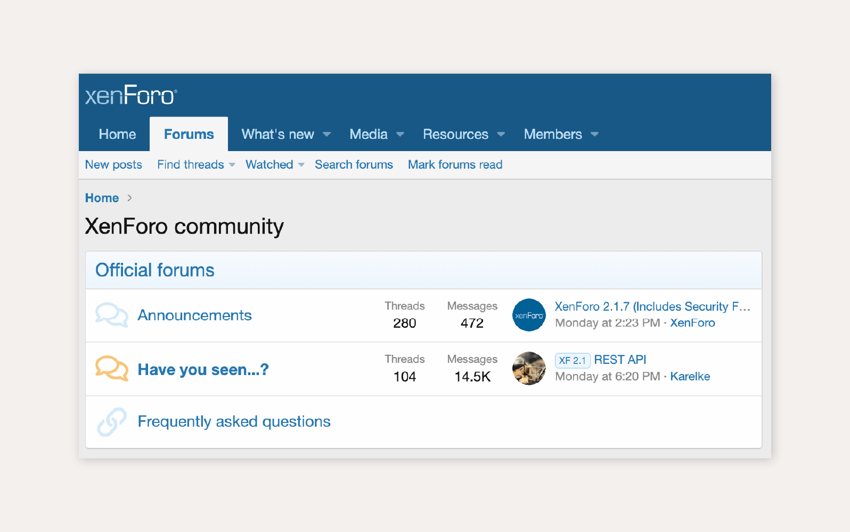This screenshot has width=850, height=532.
Task: Expand the Members dropdown arrow
Action: coord(594,135)
